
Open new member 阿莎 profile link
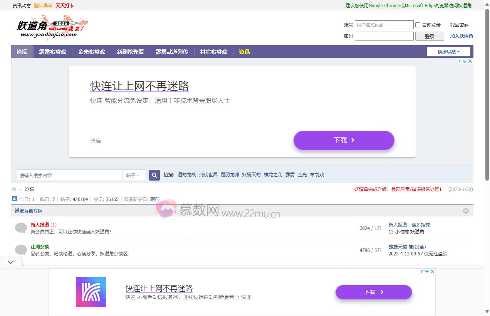pos(155,199)
